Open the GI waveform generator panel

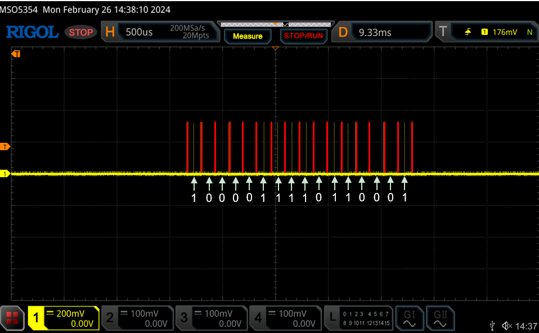[410, 318]
